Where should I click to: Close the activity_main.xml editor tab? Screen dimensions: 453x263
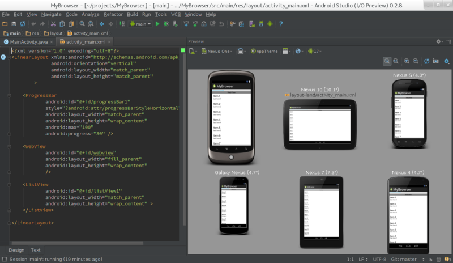109,42
